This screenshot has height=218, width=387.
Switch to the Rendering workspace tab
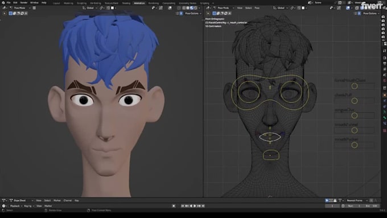tap(154, 3)
